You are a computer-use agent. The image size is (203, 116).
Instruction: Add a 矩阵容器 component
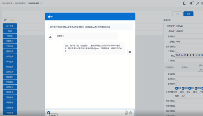pyautogui.click(x=10, y=97)
